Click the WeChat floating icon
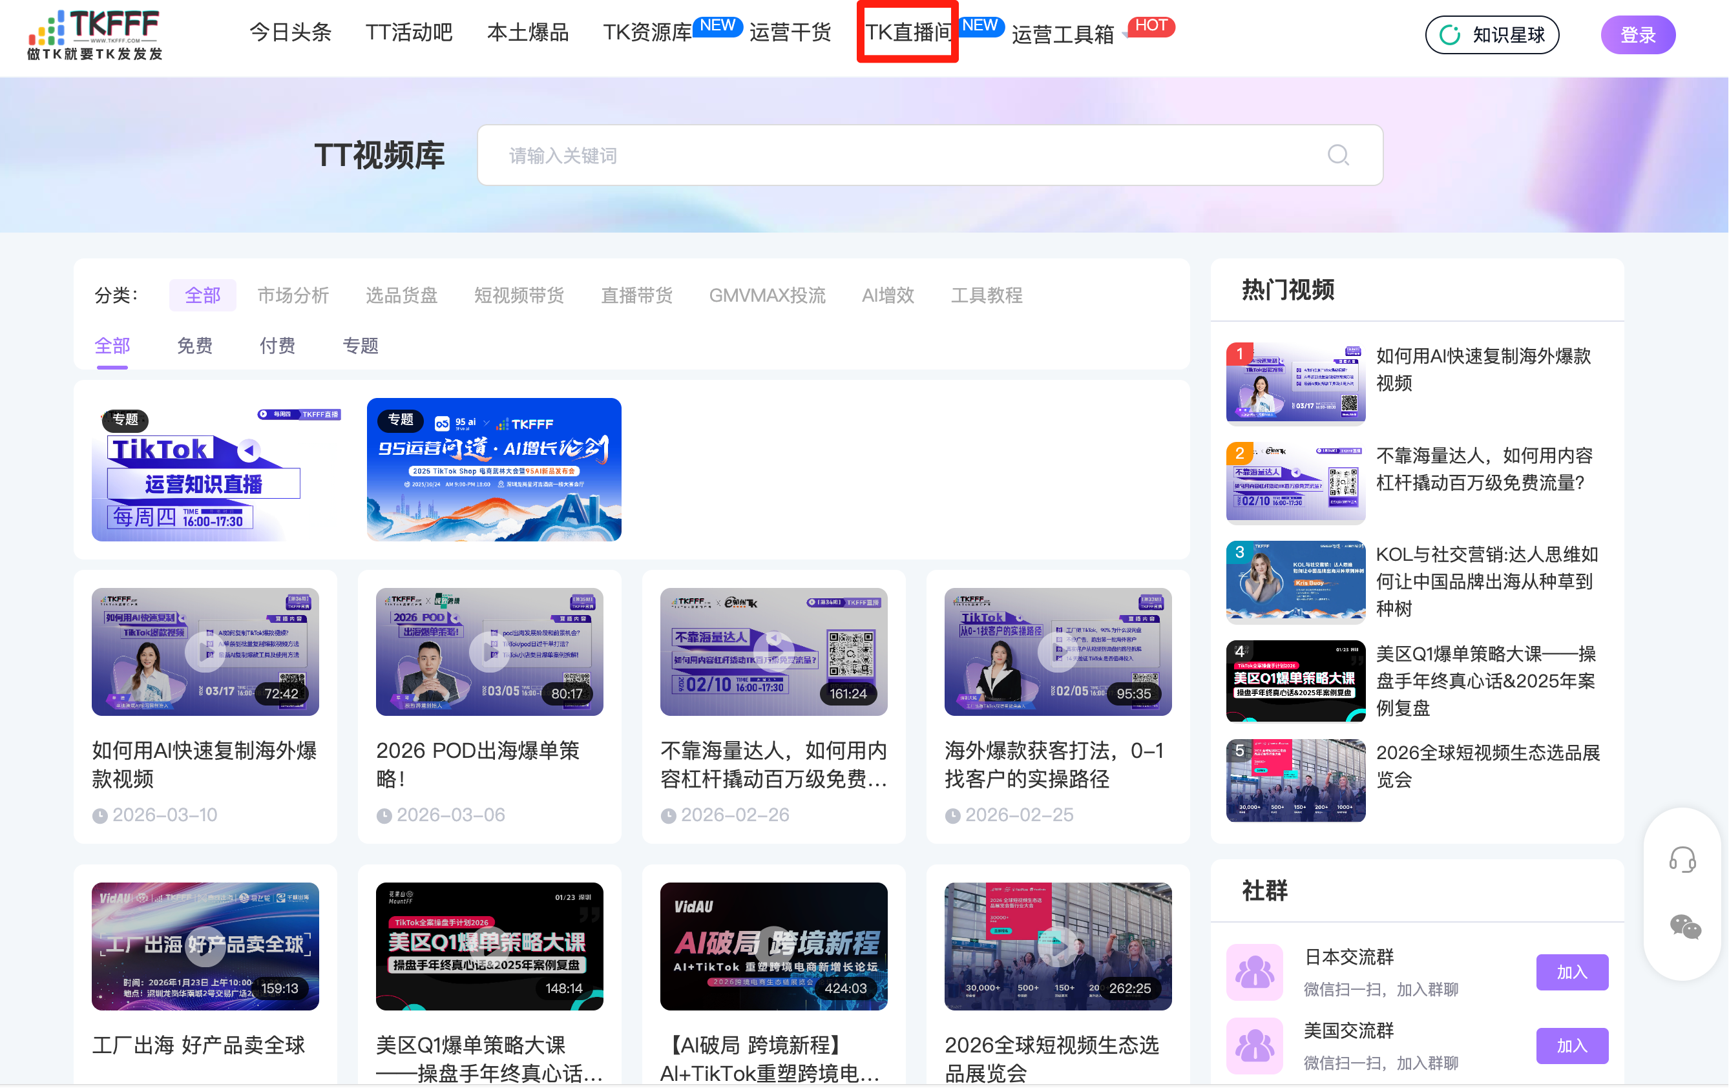Viewport: 1729px width, 1088px height. 1684,926
